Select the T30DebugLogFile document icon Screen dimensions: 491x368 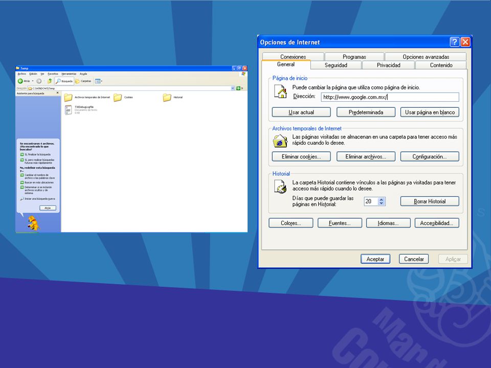click(x=68, y=110)
